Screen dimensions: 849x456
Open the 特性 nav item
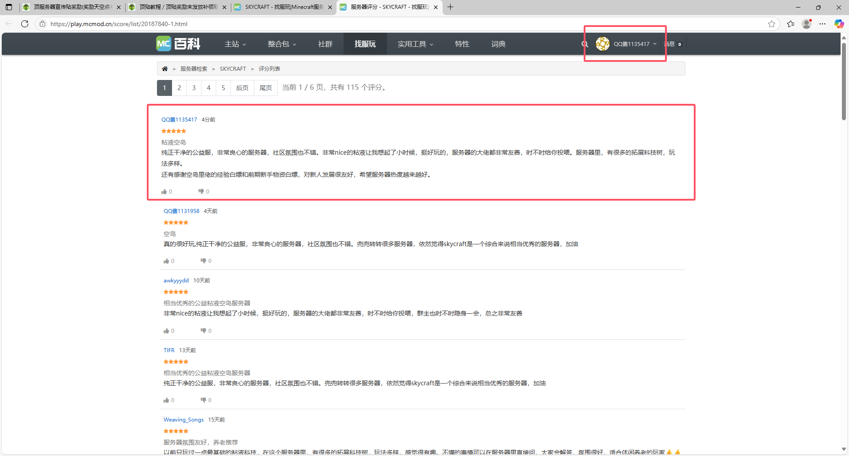click(x=462, y=44)
